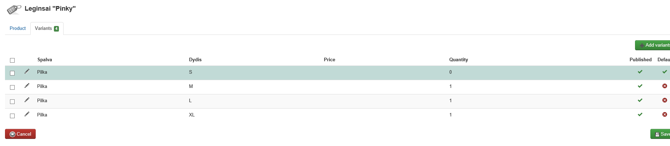Viewport: 670px width, 146px height.
Task: Check the box for the size S row
Action: [x=12, y=73]
